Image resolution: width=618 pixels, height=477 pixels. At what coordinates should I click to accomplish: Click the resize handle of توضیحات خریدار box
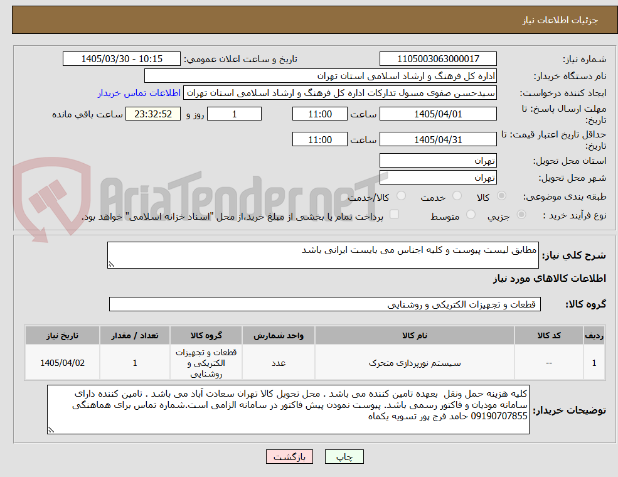(51, 430)
